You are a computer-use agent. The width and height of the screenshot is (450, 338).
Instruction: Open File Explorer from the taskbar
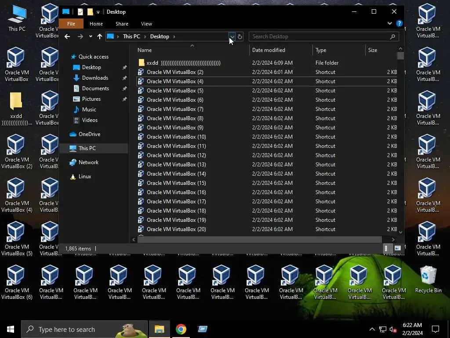159,329
